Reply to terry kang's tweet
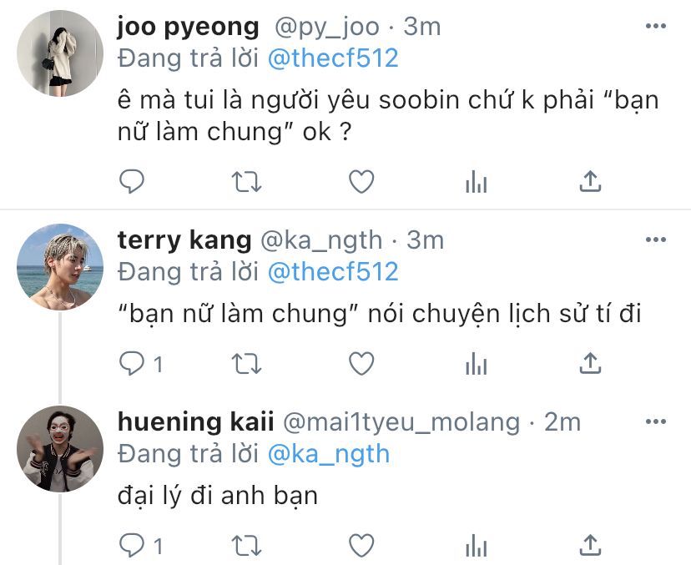The image size is (691, 565). coord(132,363)
